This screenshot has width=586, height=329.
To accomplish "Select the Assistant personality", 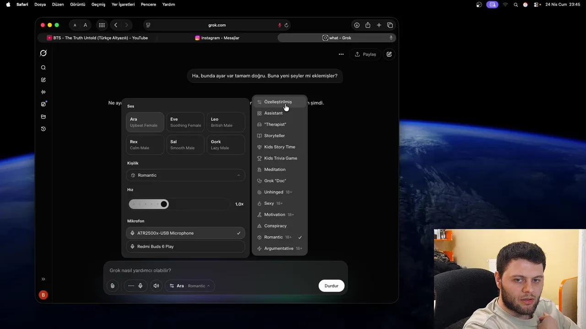I will 279,113.
